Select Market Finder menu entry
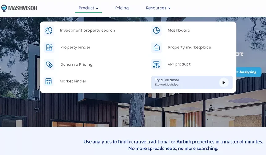This screenshot has width=266, height=155. point(73,81)
